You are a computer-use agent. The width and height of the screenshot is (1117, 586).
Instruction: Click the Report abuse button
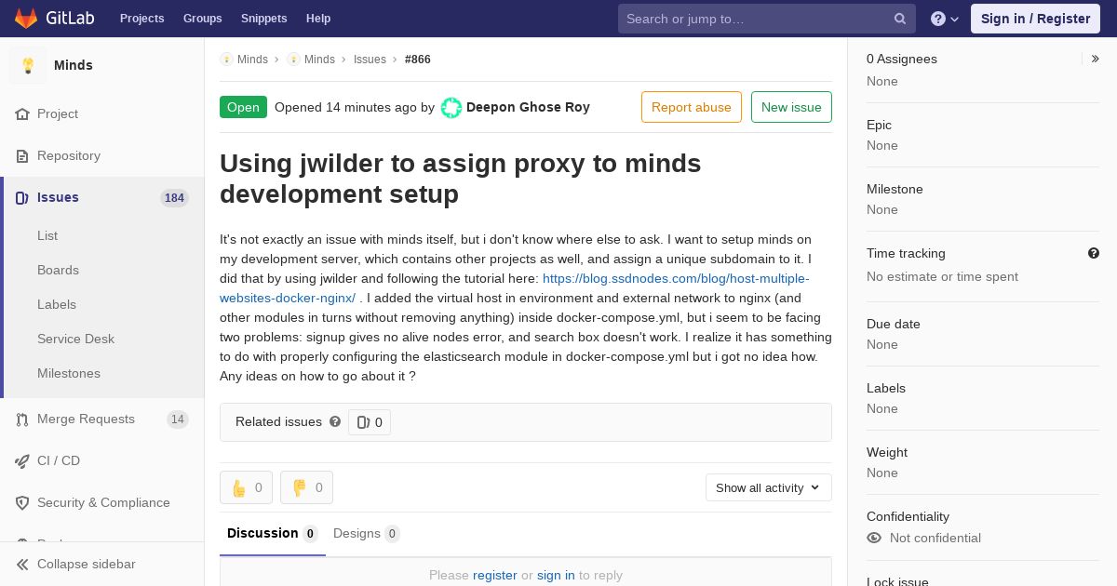pos(692,107)
